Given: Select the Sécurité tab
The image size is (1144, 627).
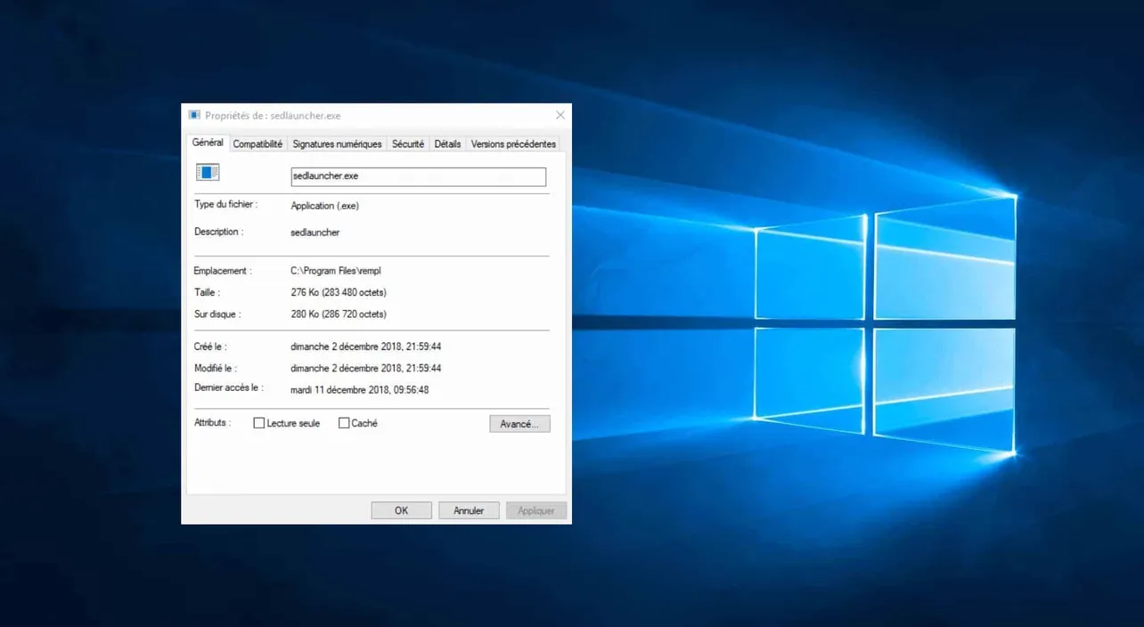Looking at the screenshot, I should tap(408, 143).
